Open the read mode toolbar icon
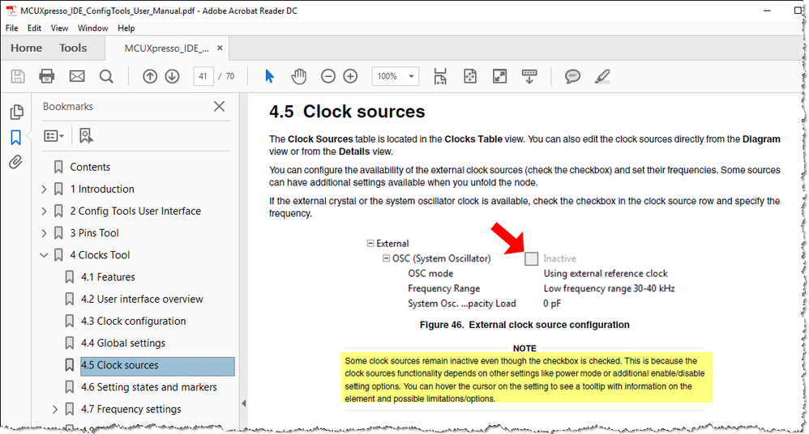 point(529,76)
